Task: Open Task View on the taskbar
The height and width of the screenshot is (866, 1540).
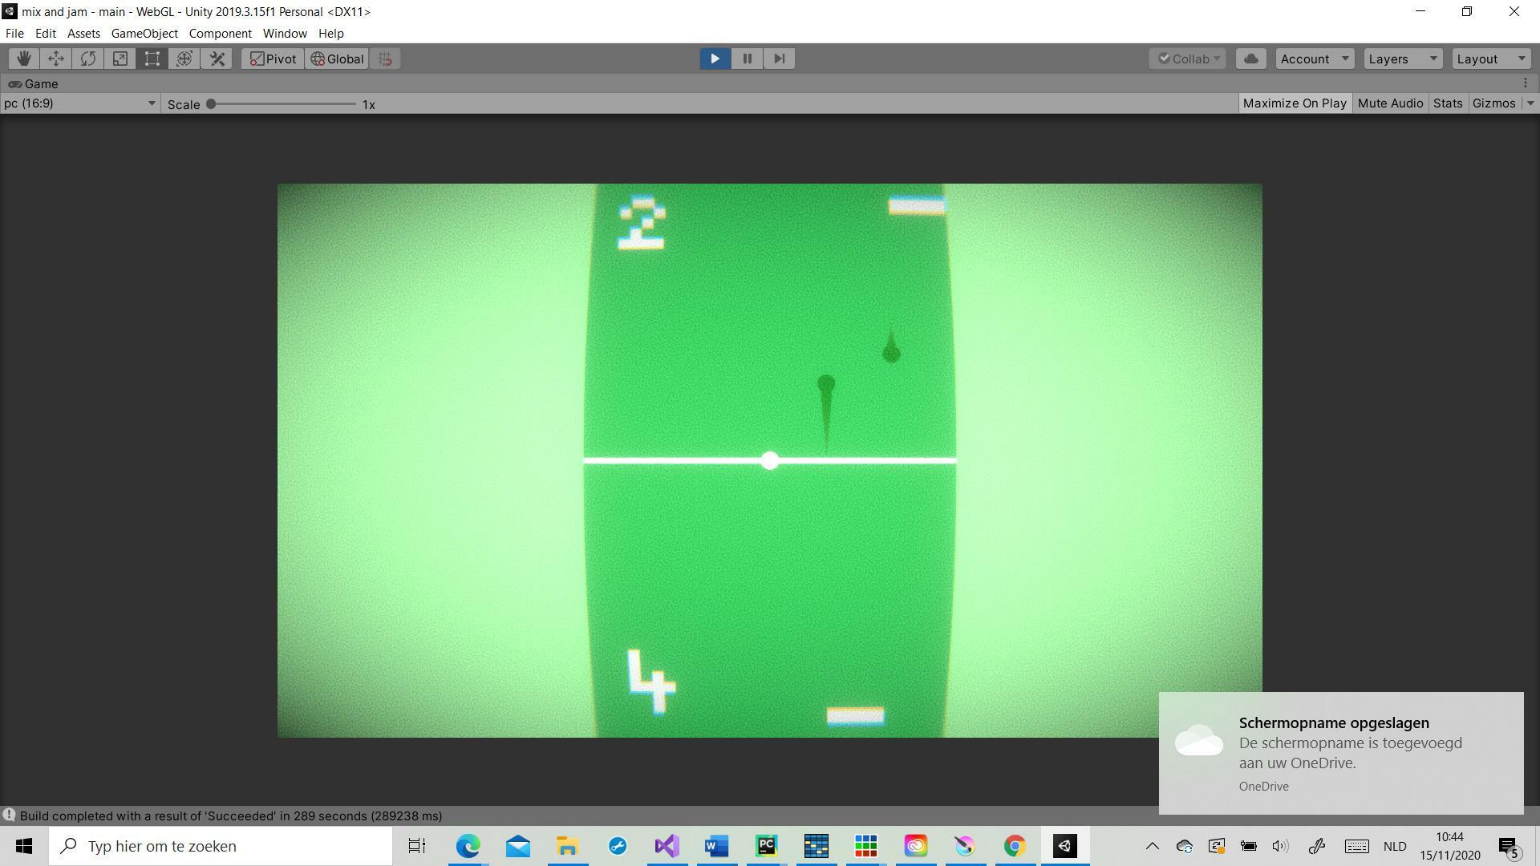Action: [x=417, y=846]
